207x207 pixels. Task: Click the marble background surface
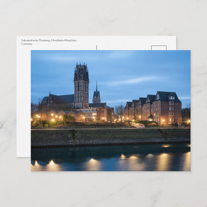coord(103,190)
